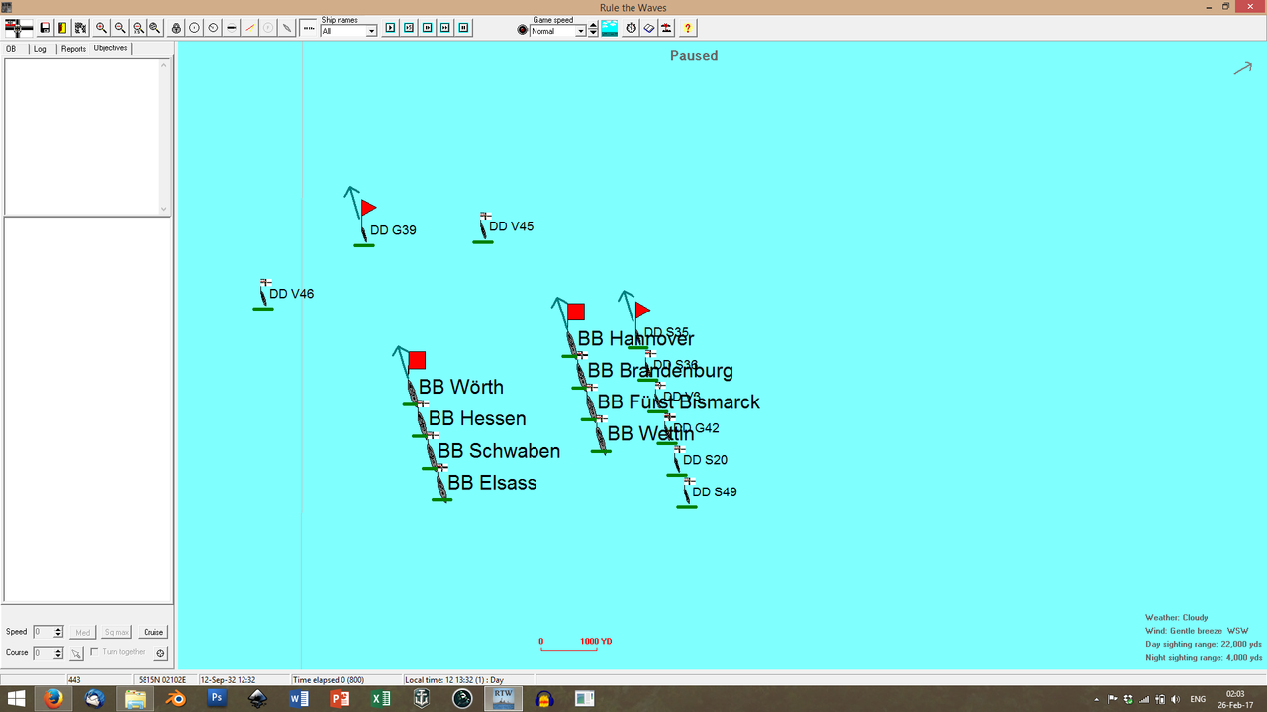Screen dimensions: 1267x712
Task: Zoom in on the tactical map
Action: click(101, 28)
